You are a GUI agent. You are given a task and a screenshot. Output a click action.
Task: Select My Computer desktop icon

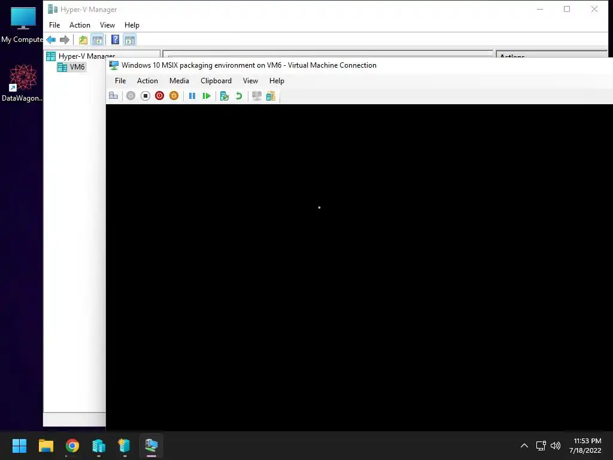coord(22,25)
